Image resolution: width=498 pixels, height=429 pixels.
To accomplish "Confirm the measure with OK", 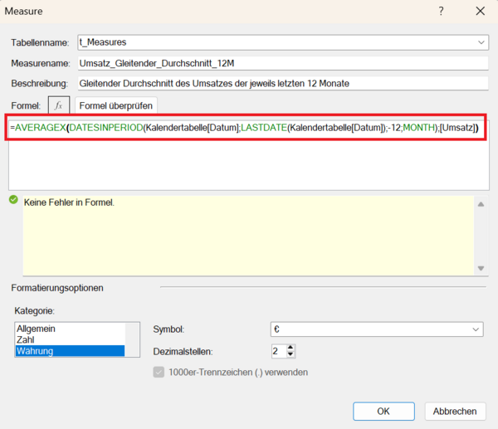I will point(383,412).
